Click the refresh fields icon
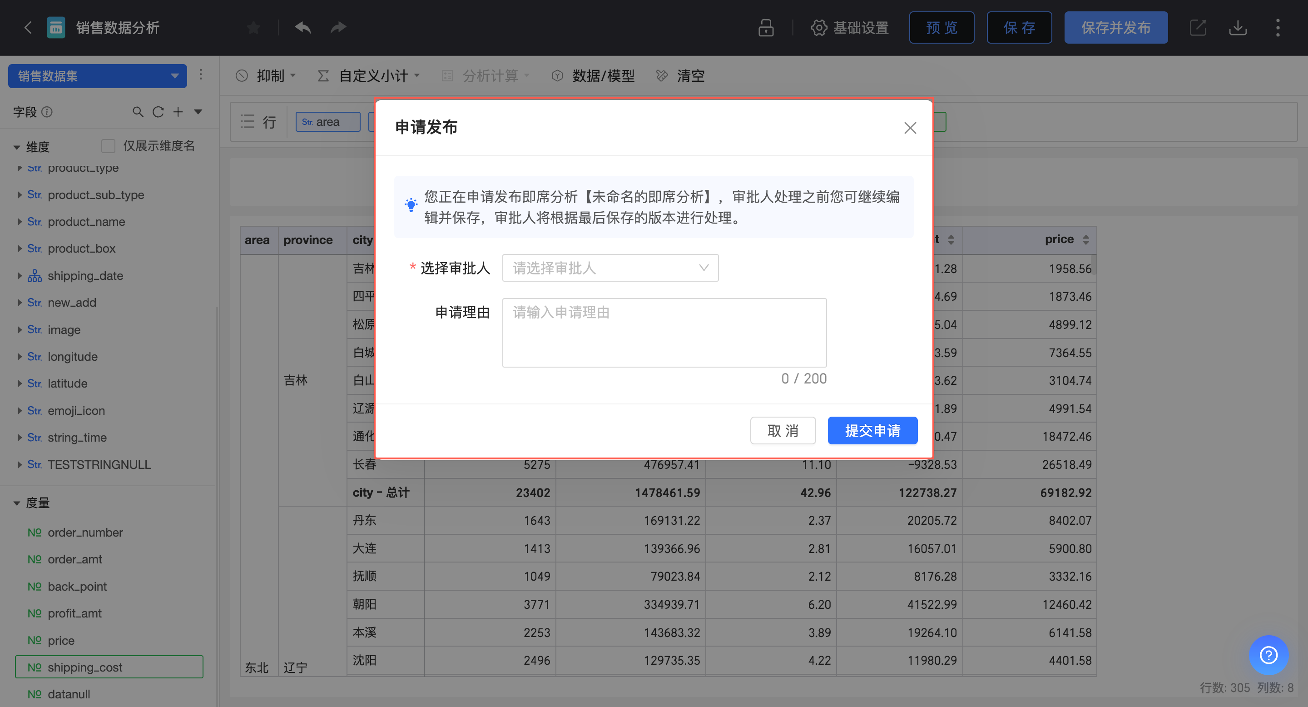The height and width of the screenshot is (707, 1308). click(x=158, y=112)
